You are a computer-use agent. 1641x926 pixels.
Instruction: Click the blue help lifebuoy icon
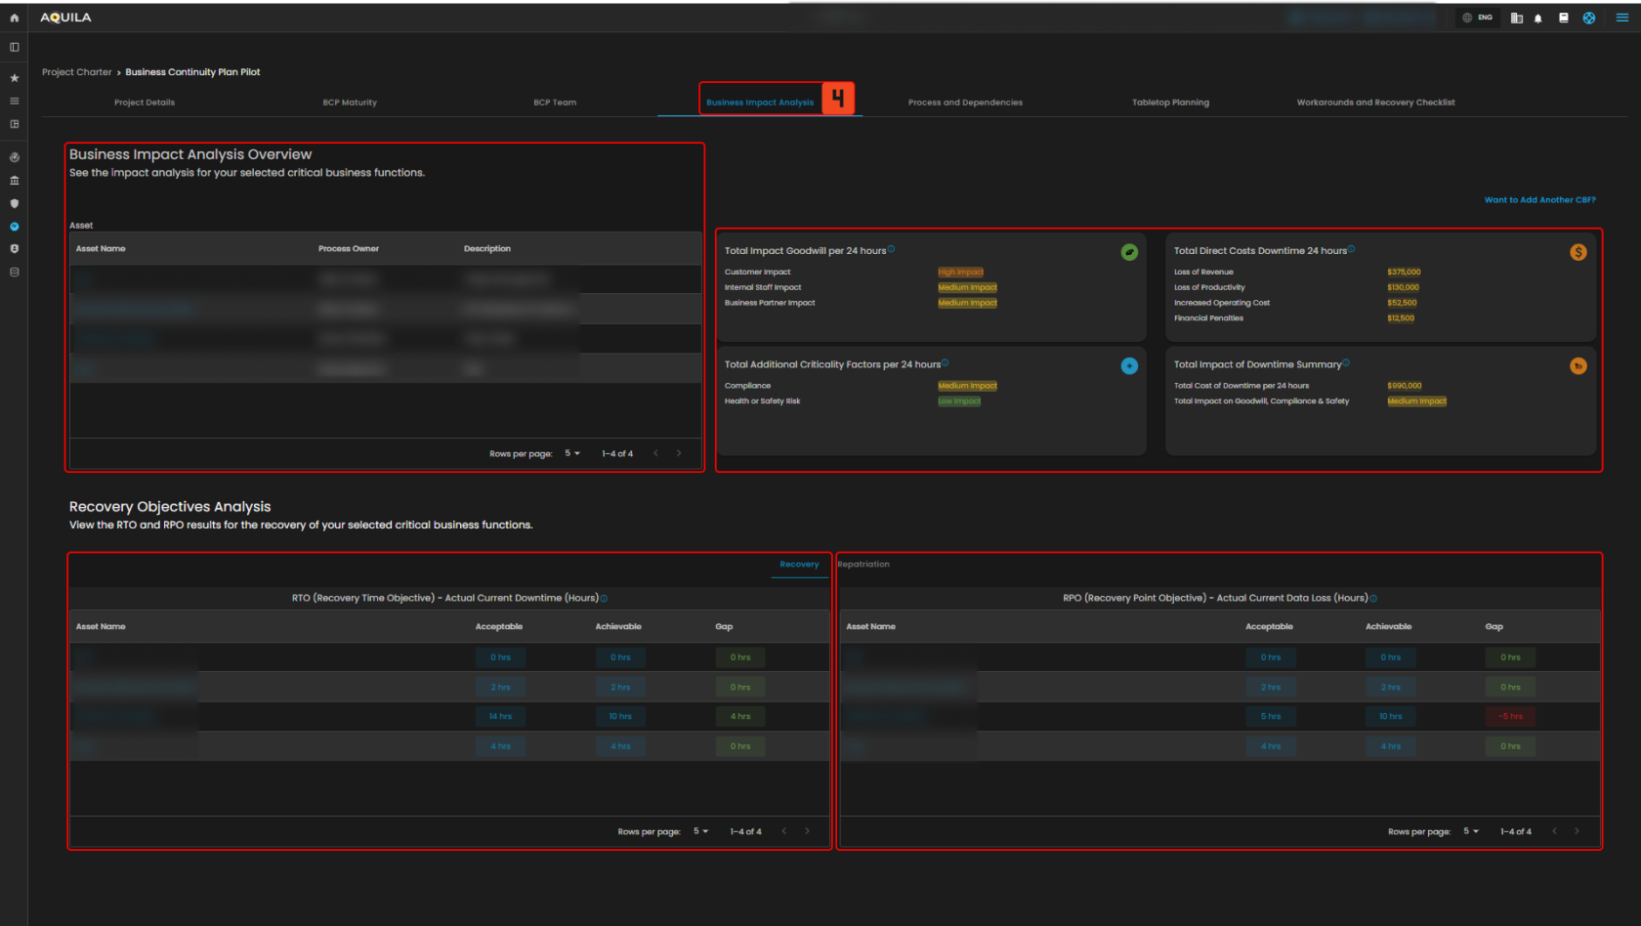coord(1589,18)
